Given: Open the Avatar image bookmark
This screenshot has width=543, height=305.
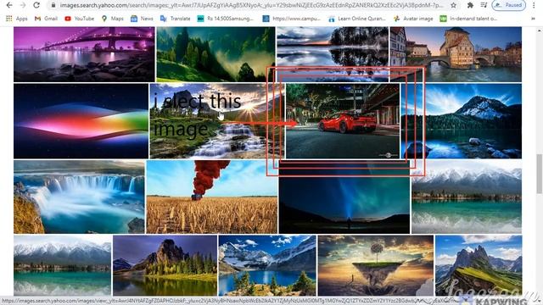Looking at the screenshot, I should pyautogui.click(x=413, y=19).
